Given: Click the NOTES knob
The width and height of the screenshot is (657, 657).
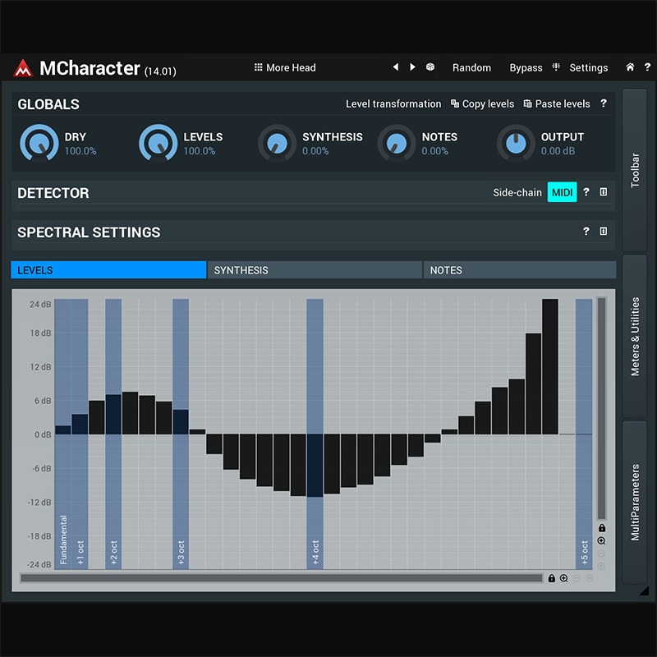Looking at the screenshot, I should pos(397,143).
